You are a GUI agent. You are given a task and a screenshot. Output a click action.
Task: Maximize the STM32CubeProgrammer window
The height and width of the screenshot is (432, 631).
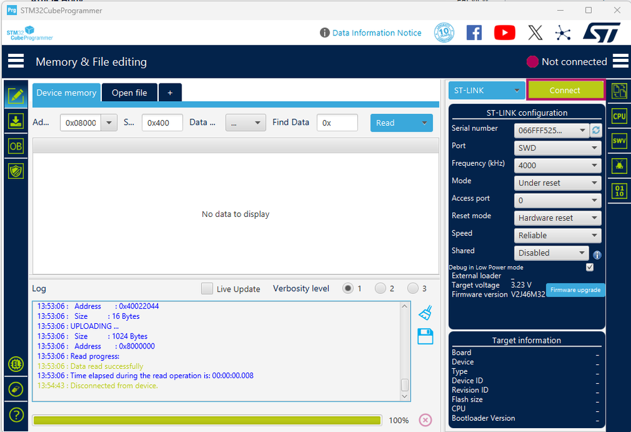tap(589, 10)
